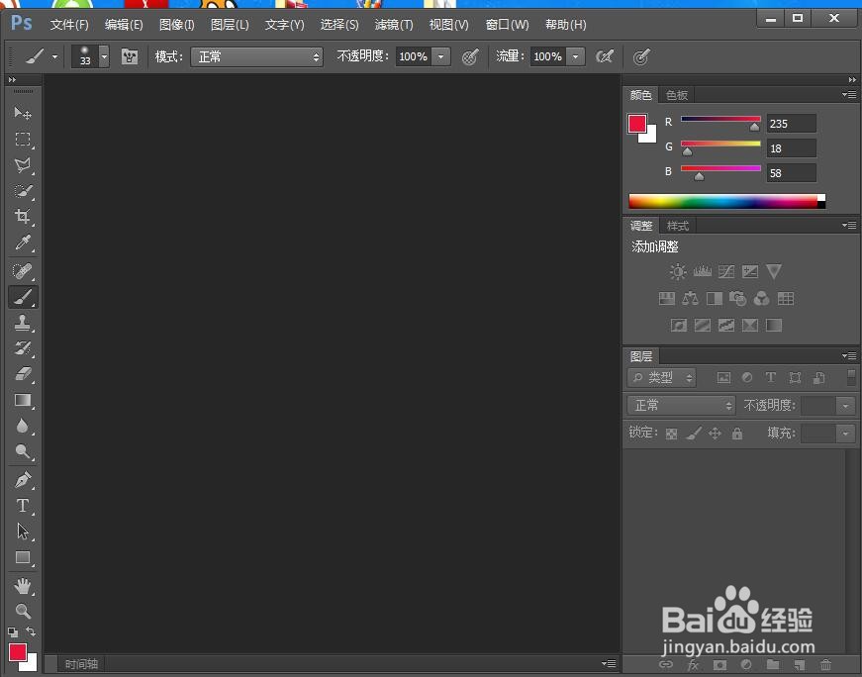Switch to the 样式 tab
The height and width of the screenshot is (677, 862).
(x=677, y=226)
